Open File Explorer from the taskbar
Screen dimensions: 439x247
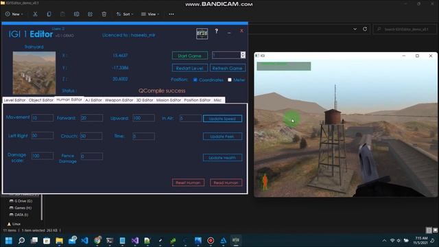coord(60,241)
